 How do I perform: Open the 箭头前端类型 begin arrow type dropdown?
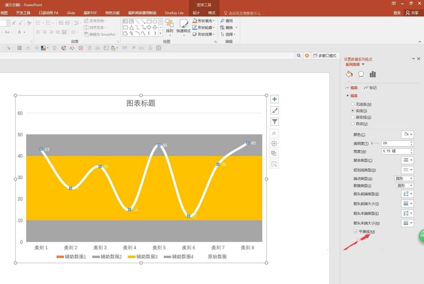pyautogui.click(x=407, y=194)
